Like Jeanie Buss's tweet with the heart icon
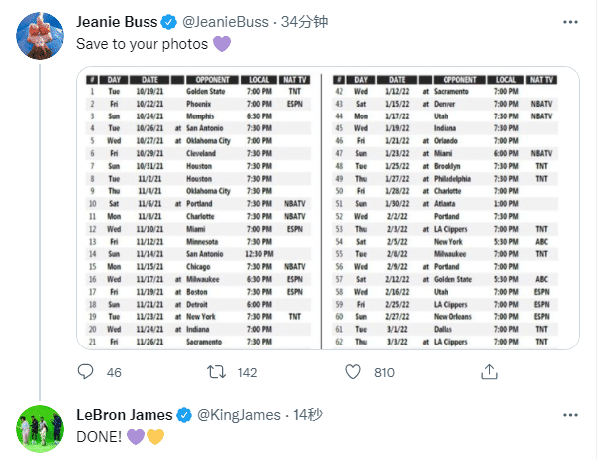Viewport: 597px width, 460px height. pos(353,372)
